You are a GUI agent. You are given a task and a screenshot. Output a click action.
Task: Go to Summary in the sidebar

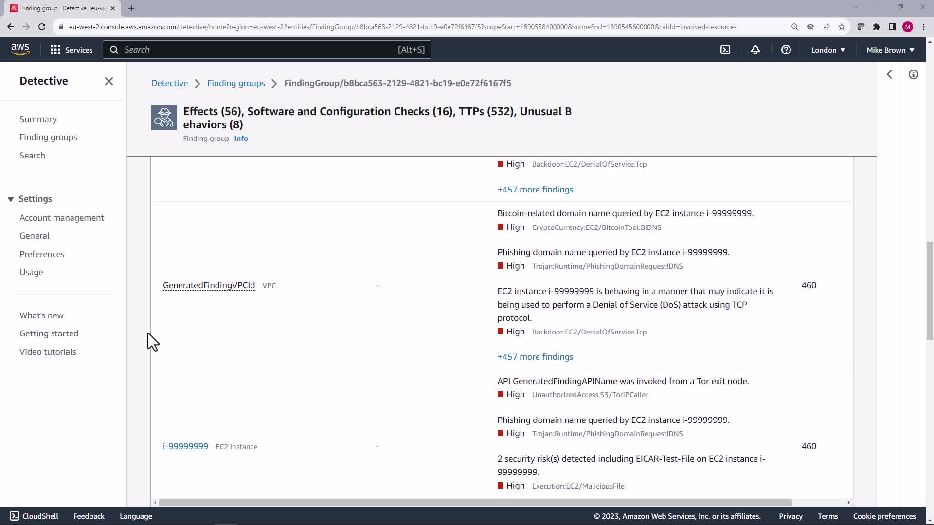pos(38,119)
